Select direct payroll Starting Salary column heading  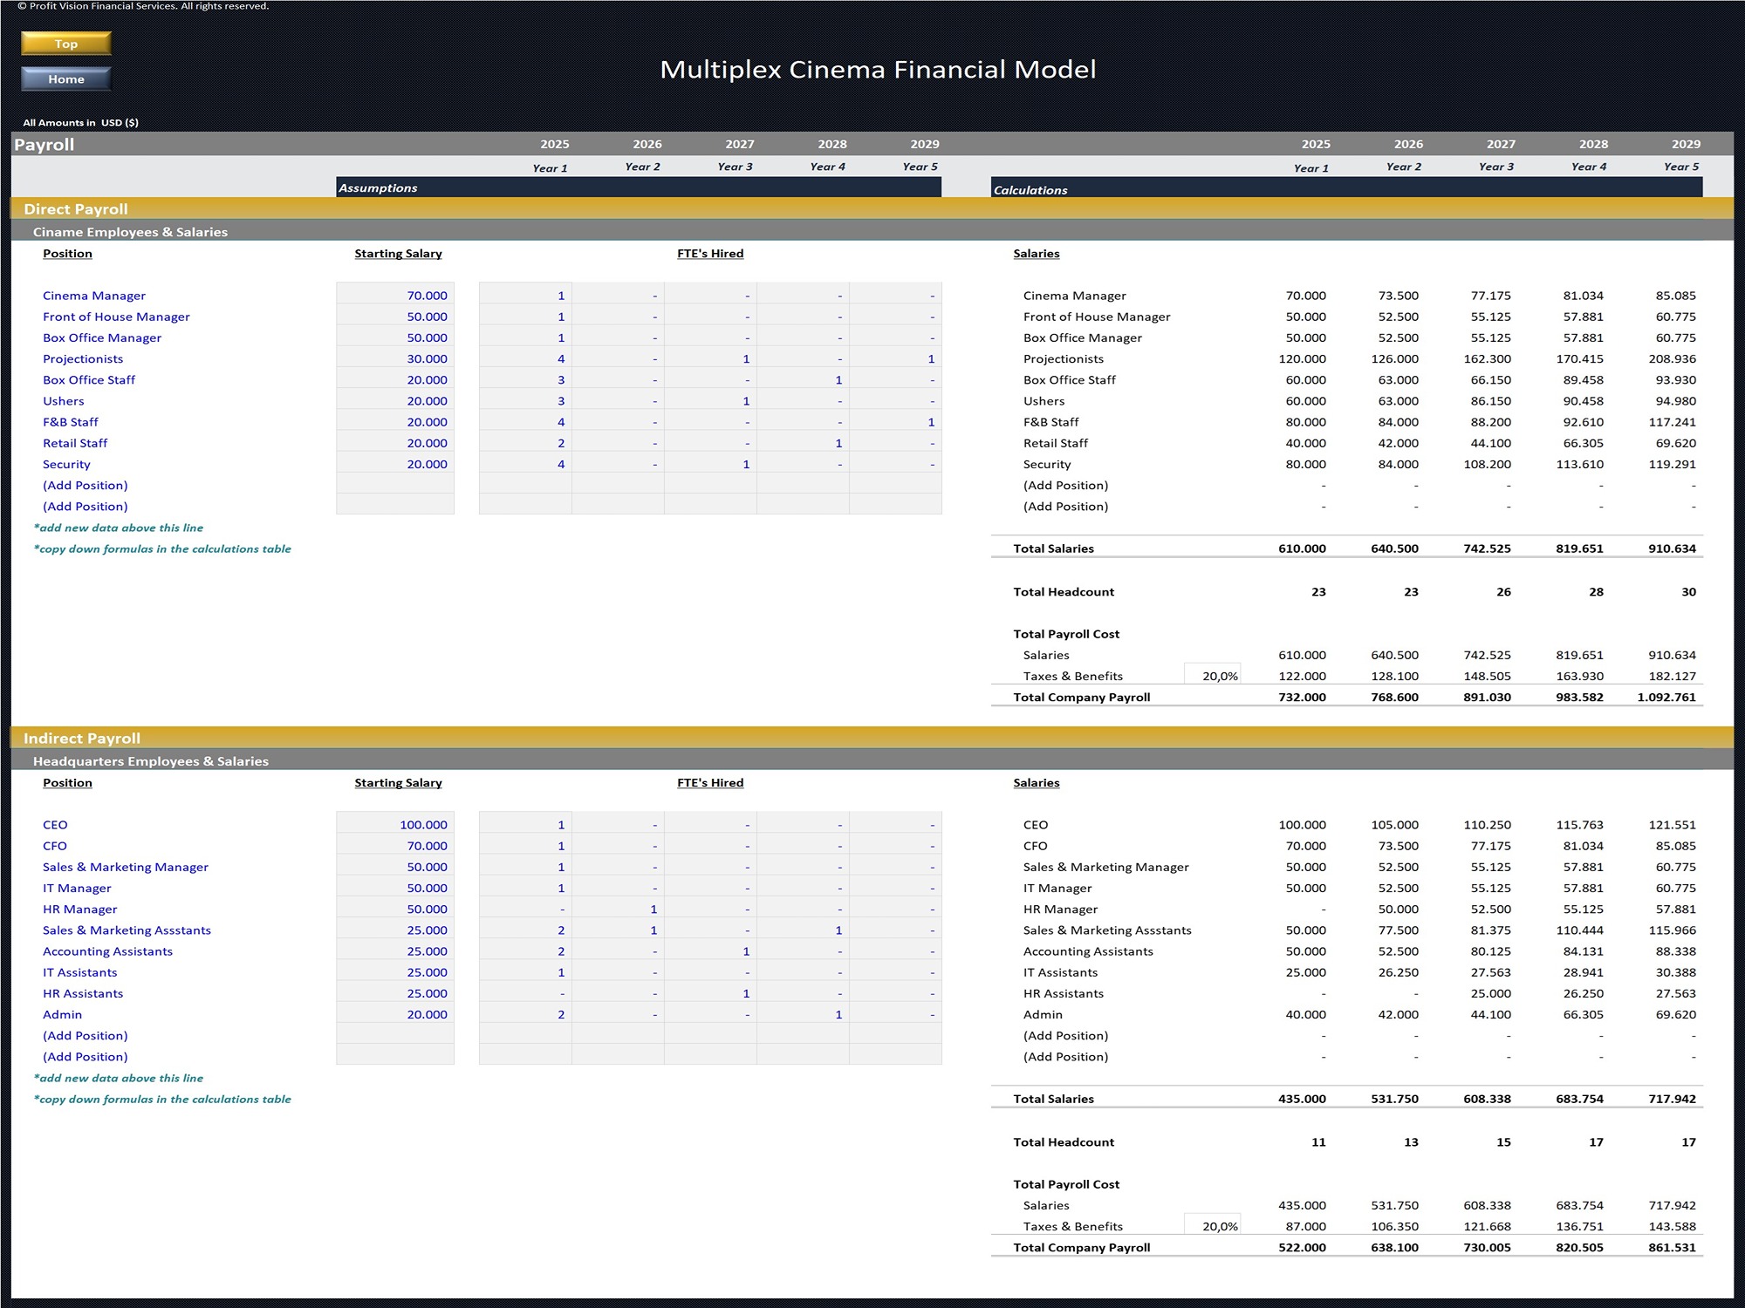click(398, 254)
